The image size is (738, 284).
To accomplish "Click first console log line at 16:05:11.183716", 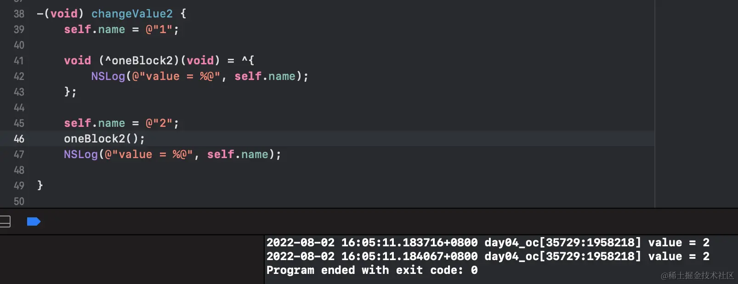I will tap(488, 243).
